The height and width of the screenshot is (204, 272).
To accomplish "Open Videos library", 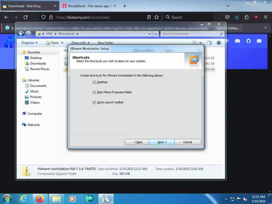I will [x=35, y=102].
